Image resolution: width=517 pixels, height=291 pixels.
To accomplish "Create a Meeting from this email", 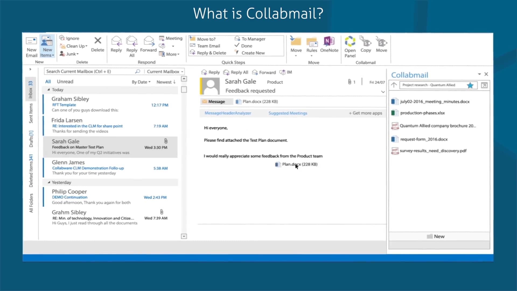I will tap(171, 38).
